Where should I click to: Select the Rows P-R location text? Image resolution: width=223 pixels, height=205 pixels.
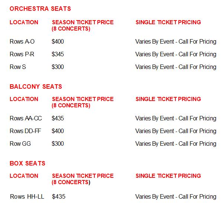pos(22,54)
